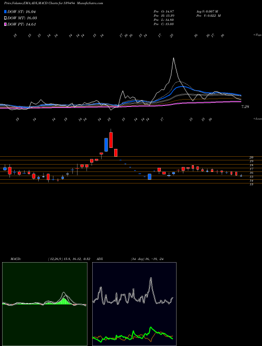Click the chart title mentioning MunafaSutra.com
262x346 pixels.
pos(53,3)
